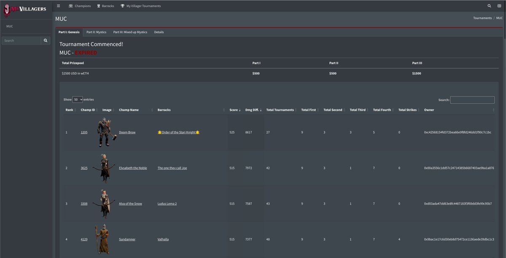Open the grid apps icon in top bar
The height and width of the screenshot is (258, 506).
[x=498, y=6]
